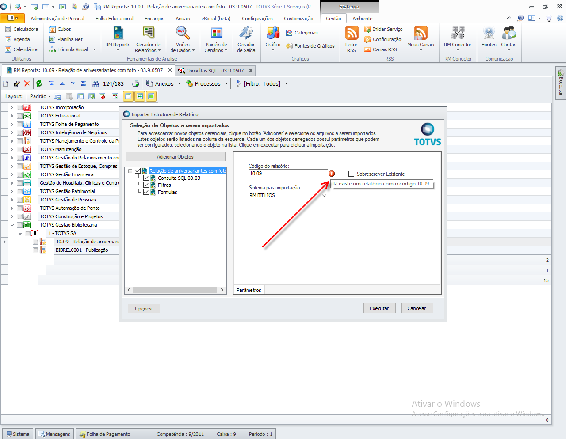Image resolution: width=566 pixels, height=439 pixels.
Task: Tick the TOTVS Incorporação row checkbox
Action: pyautogui.click(x=19, y=107)
